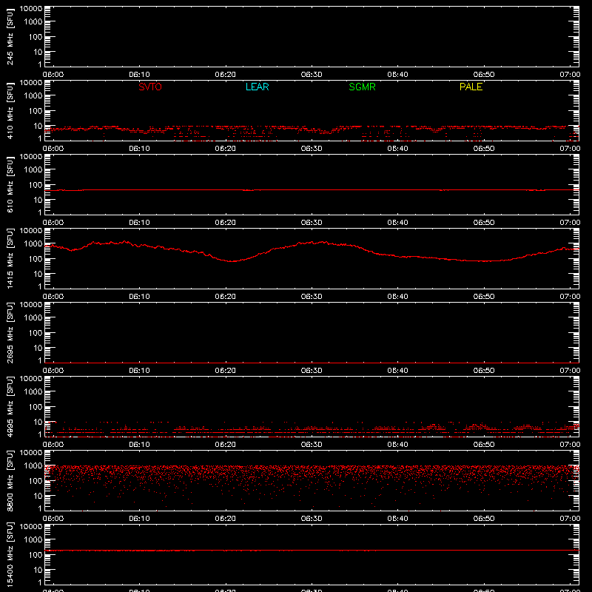
Task: Click 06:50 tick label below 1415 MHz panel
Action: click(x=484, y=297)
